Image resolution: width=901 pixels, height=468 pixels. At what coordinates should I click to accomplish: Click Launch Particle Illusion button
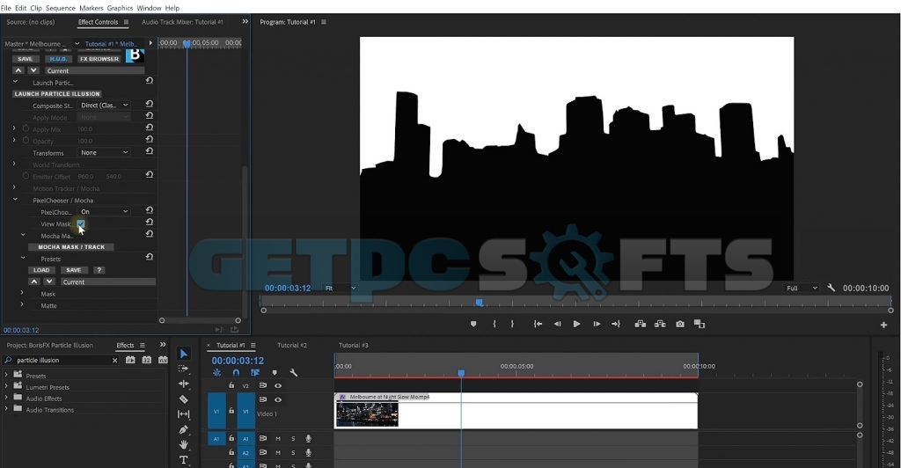click(57, 93)
